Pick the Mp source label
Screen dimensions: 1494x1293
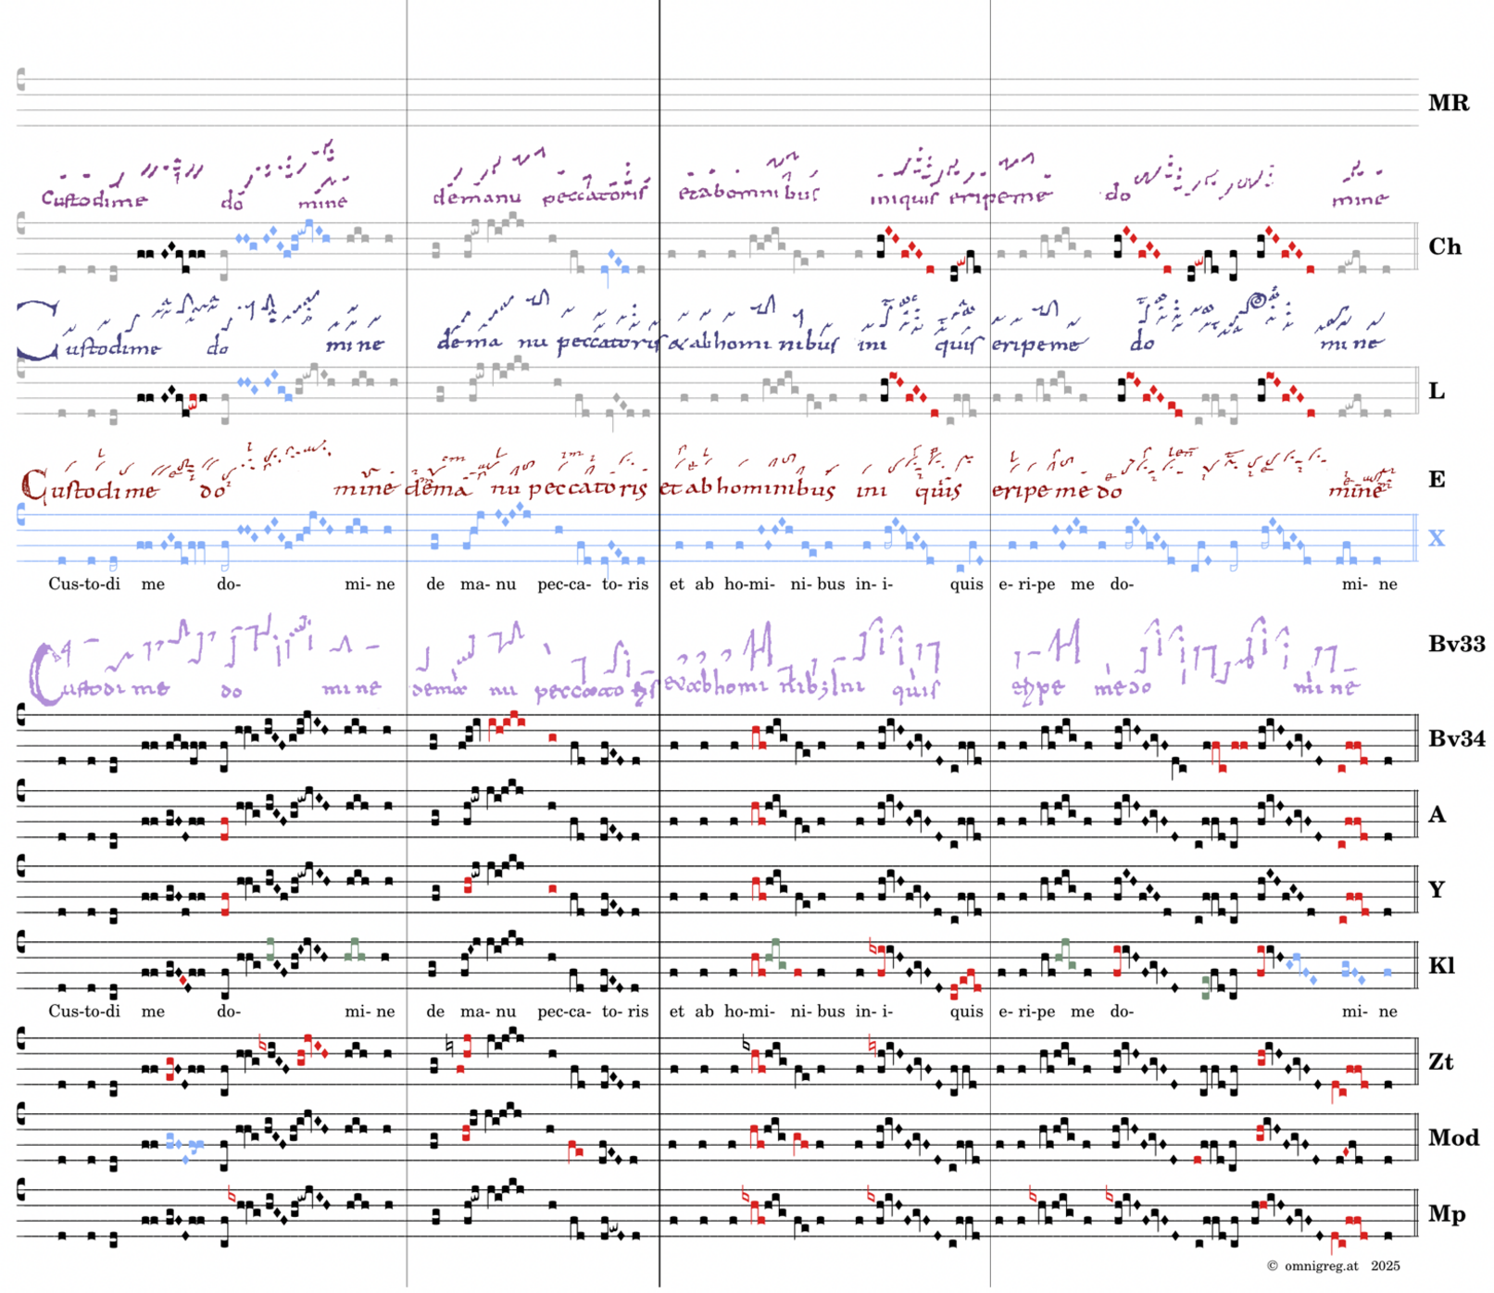[1446, 1213]
